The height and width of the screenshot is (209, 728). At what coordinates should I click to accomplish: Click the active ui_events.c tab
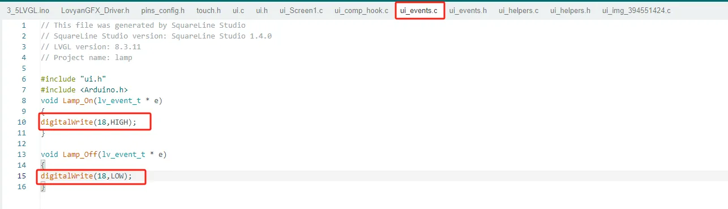click(419, 11)
